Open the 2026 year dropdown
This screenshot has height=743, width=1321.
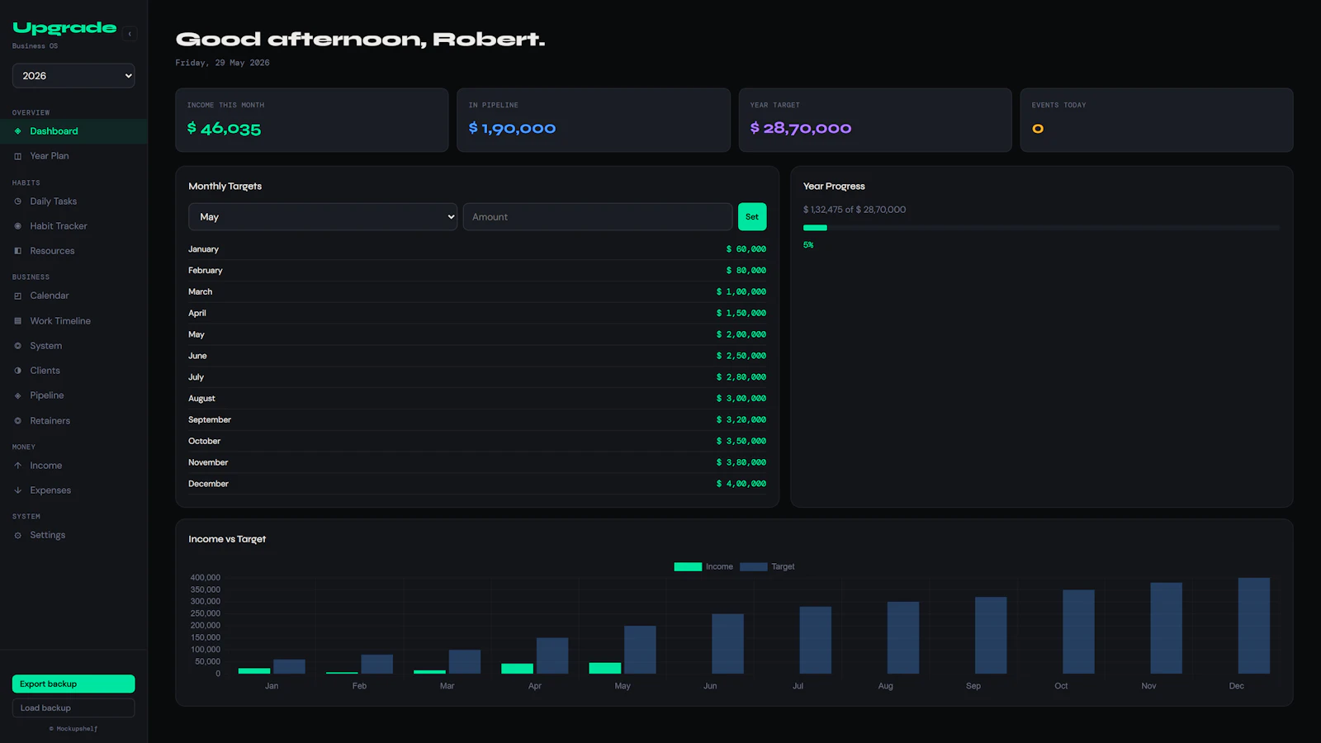(73, 76)
